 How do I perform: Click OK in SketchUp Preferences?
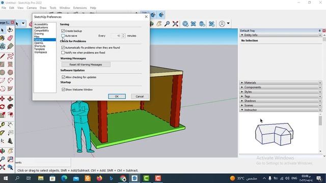pyautogui.click(x=117, y=97)
